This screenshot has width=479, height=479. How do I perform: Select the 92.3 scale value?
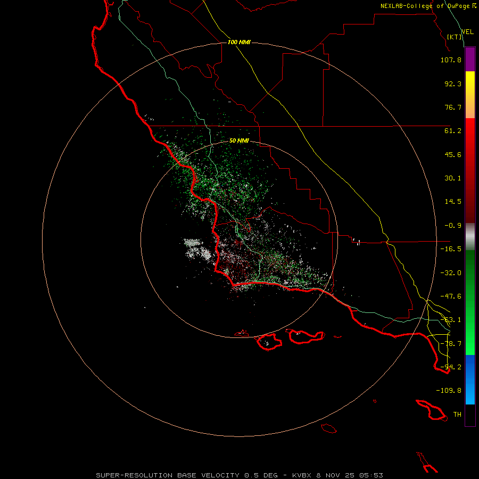pos(453,84)
